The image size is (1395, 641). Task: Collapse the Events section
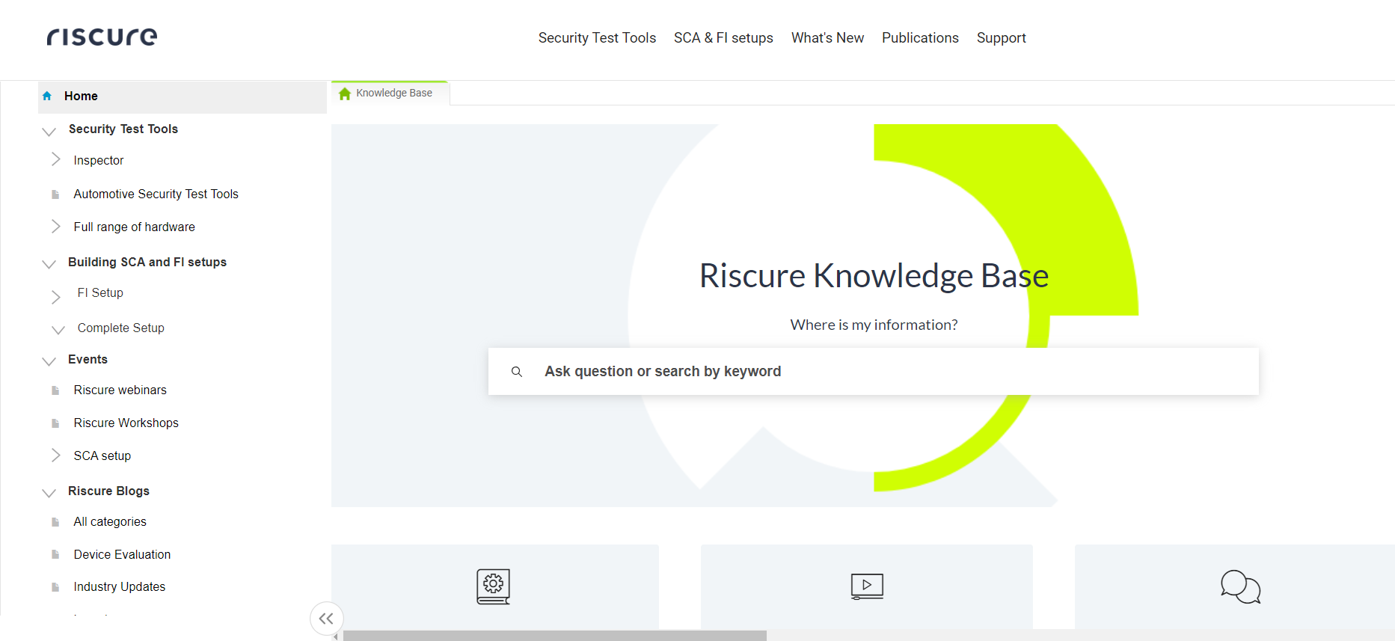tap(49, 361)
